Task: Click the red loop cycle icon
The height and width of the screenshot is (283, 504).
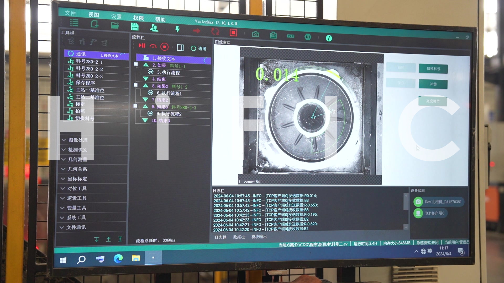Action: [215, 31]
